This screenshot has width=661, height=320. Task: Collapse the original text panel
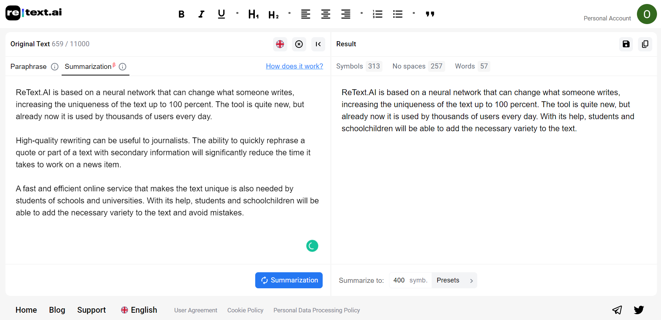point(318,44)
